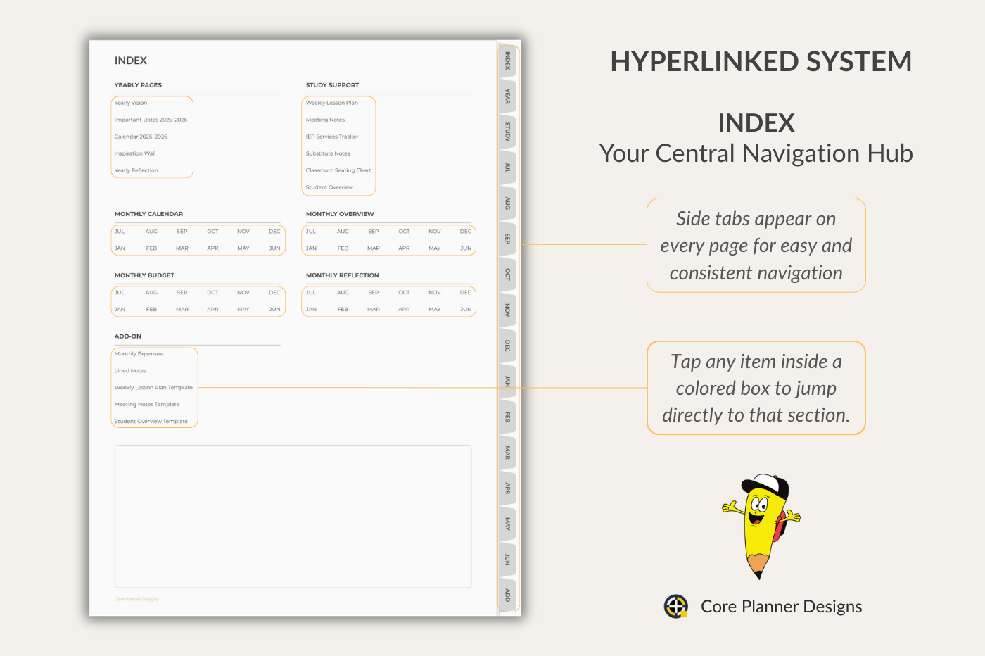Open the INDEX side tab
Image resolution: width=985 pixels, height=656 pixels.
tap(507, 61)
